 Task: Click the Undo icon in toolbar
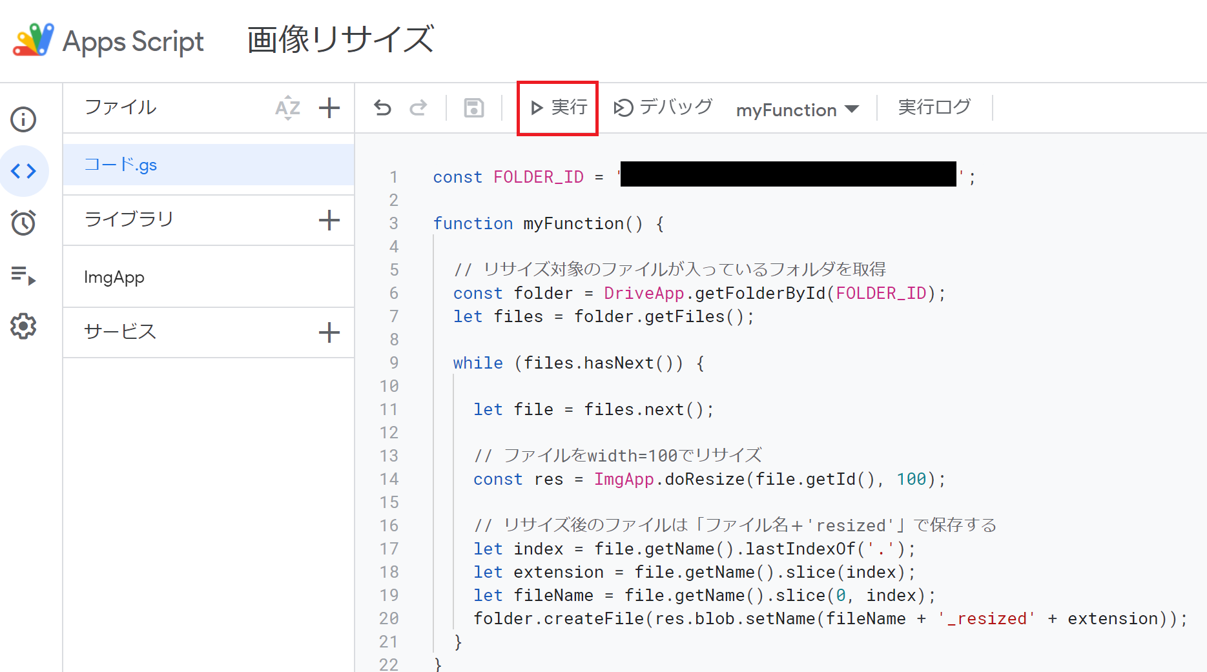tap(382, 107)
